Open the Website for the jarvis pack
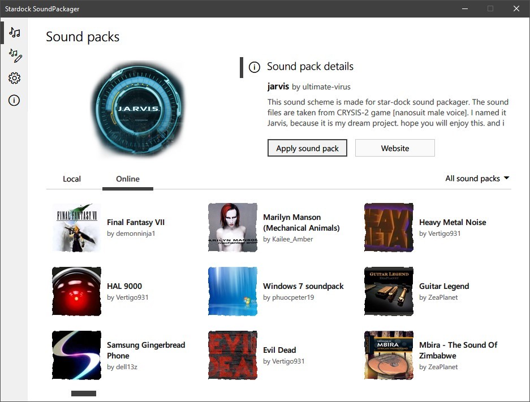 coord(394,148)
